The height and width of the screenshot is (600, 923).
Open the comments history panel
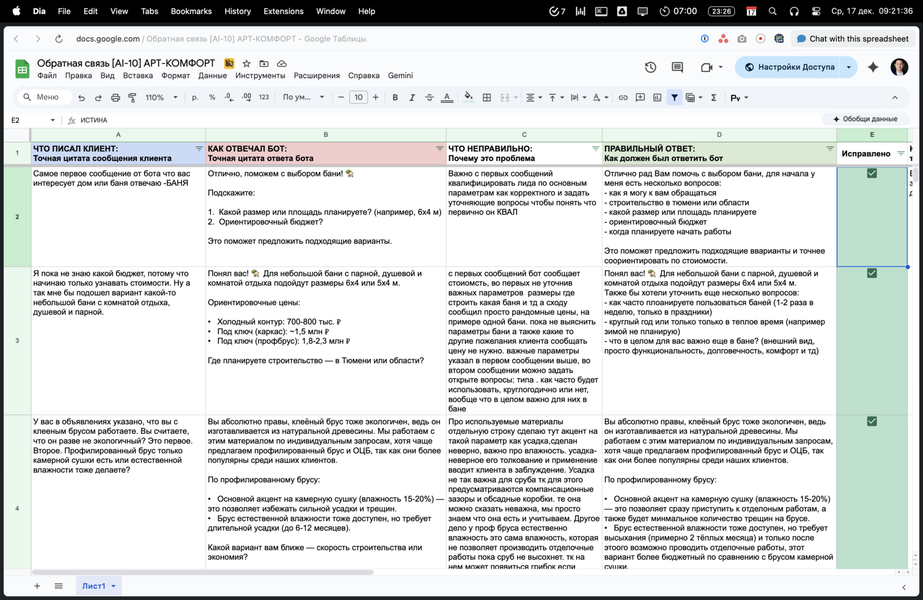pyautogui.click(x=677, y=67)
